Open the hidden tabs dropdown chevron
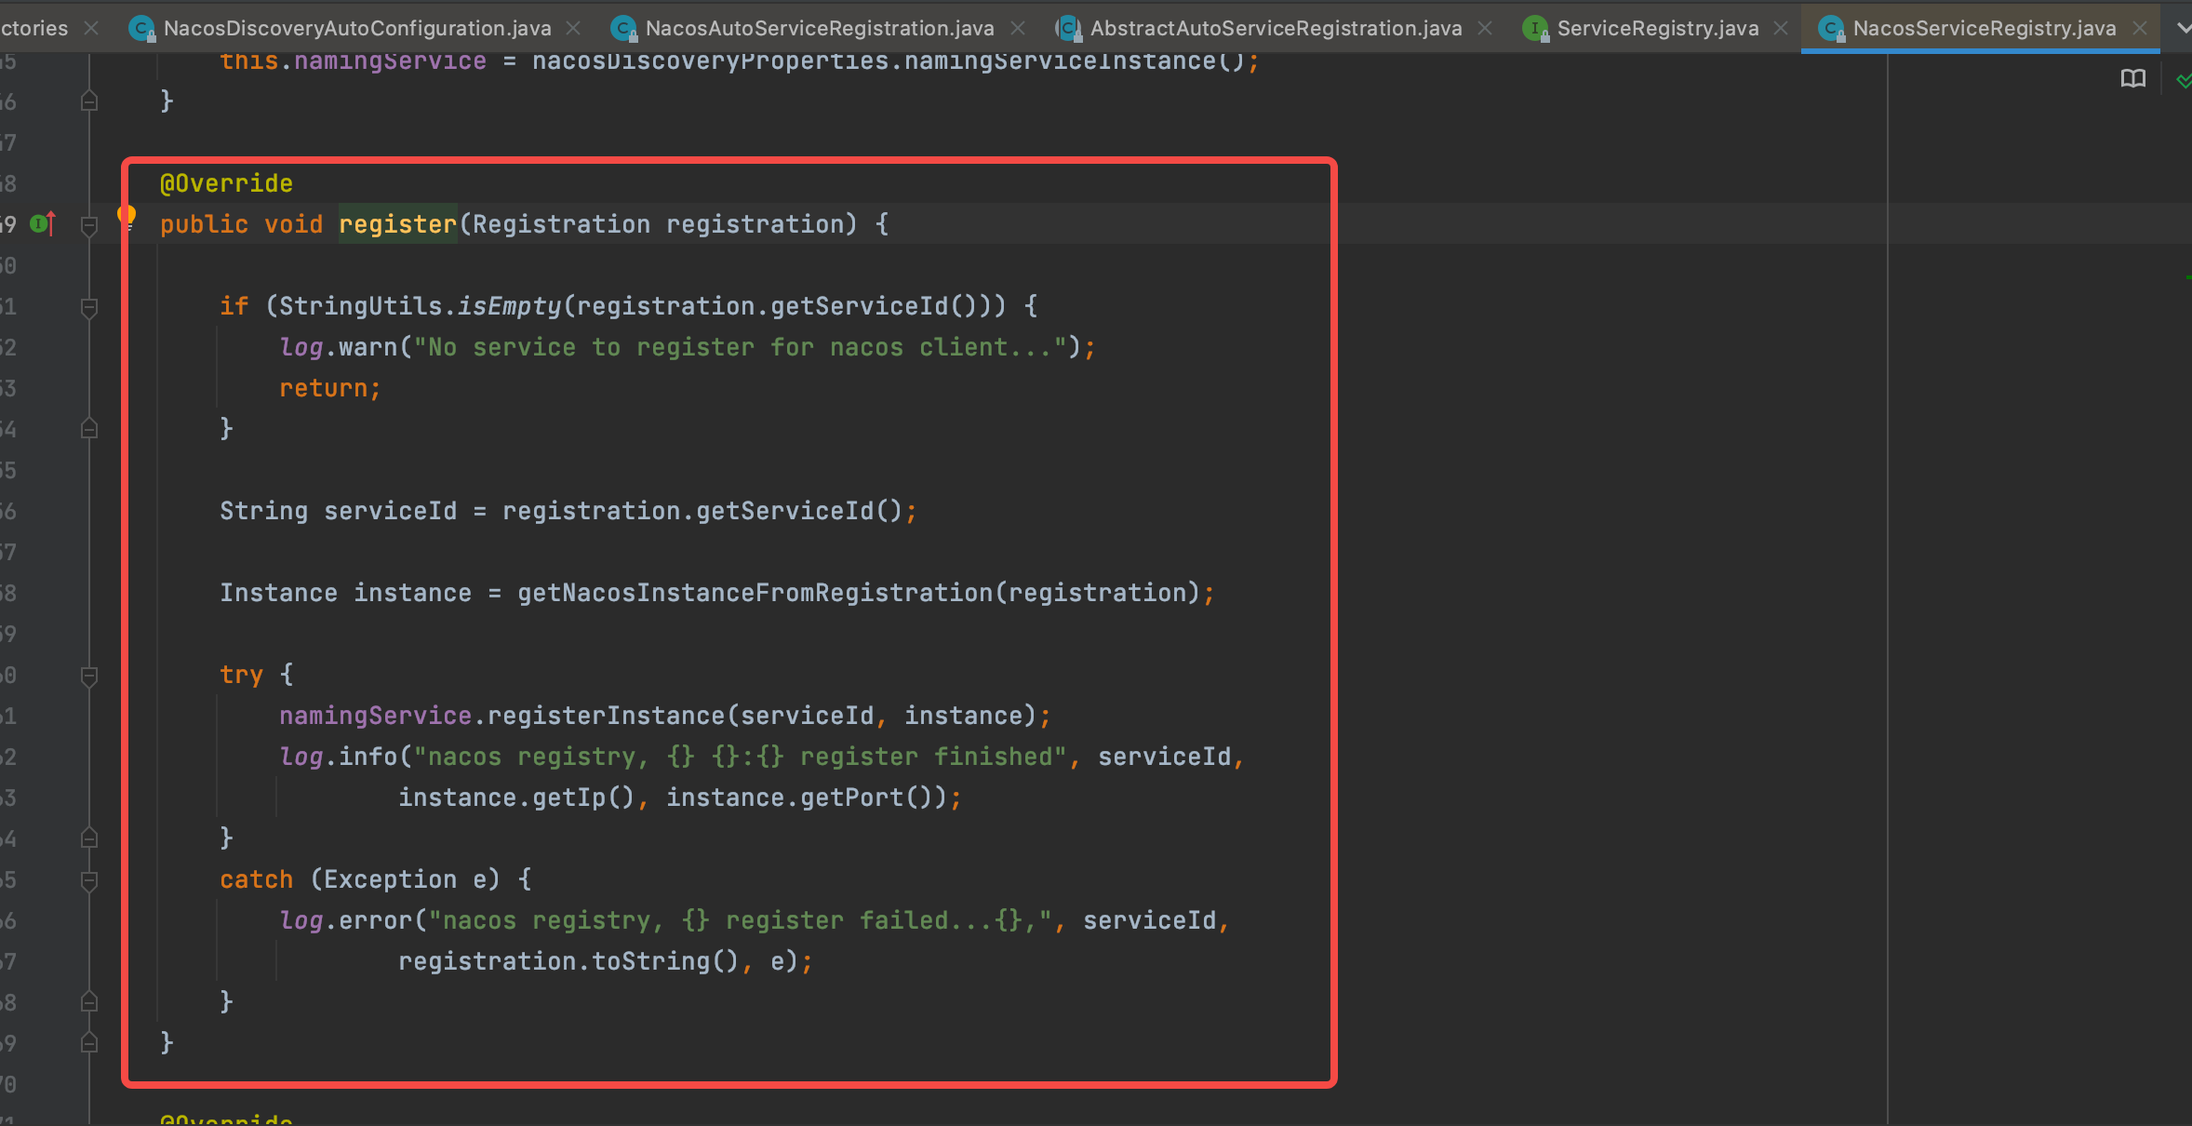This screenshot has width=2192, height=1126. pyautogui.click(x=2184, y=29)
